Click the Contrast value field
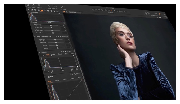This screenshot has width=180, height=104. point(63,28)
